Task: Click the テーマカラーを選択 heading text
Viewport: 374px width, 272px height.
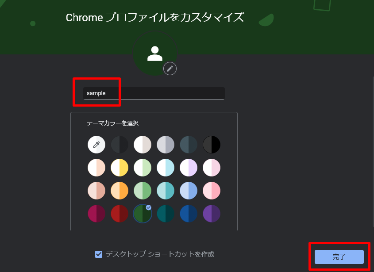Action: [x=112, y=123]
